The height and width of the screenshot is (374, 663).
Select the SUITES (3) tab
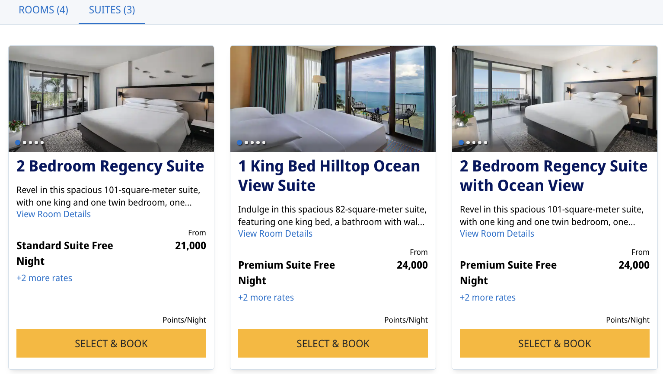point(112,10)
